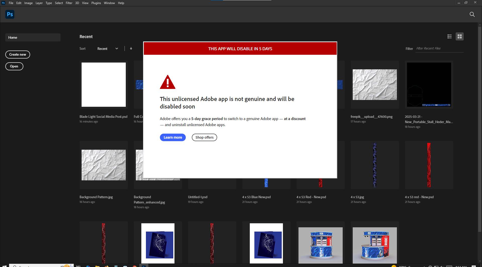Open the 4 x 53.jpg blue strip thumbnail
Image resolution: width=482 pixels, height=267 pixels.
click(x=375, y=165)
